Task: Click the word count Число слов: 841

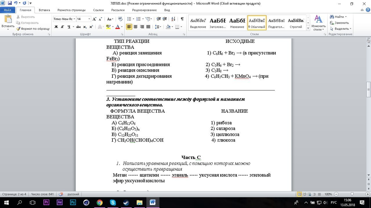Action: point(42,194)
